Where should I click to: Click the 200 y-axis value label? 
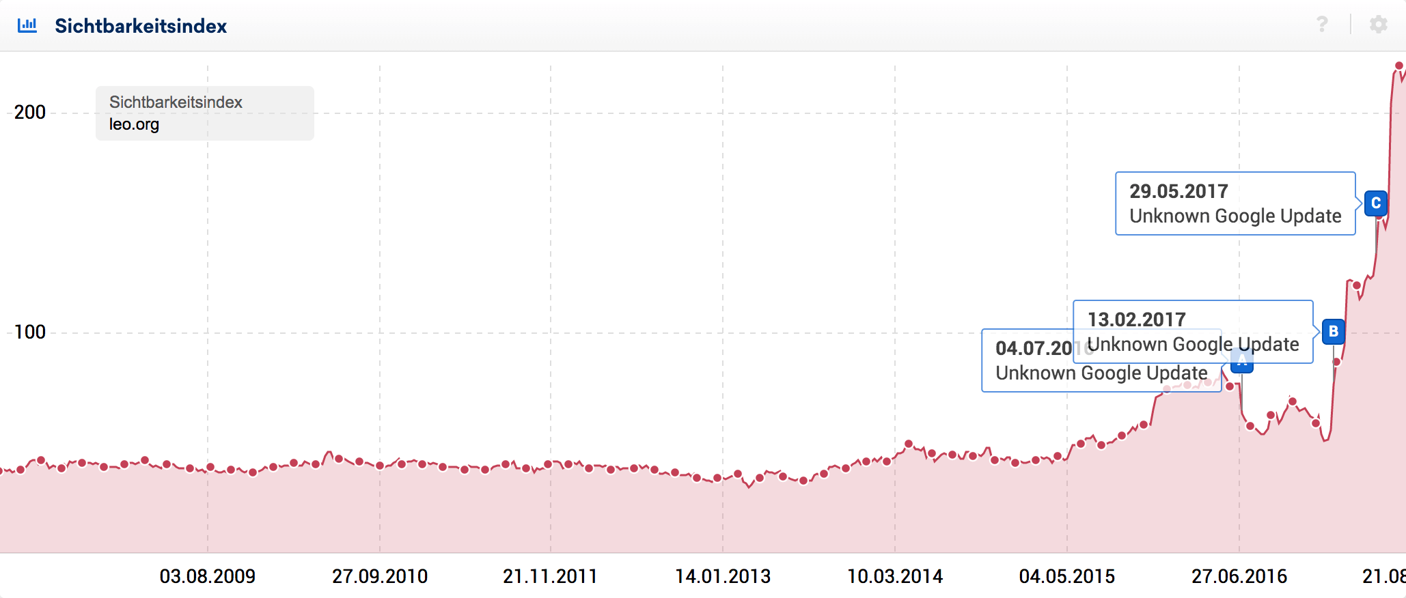[x=30, y=113]
